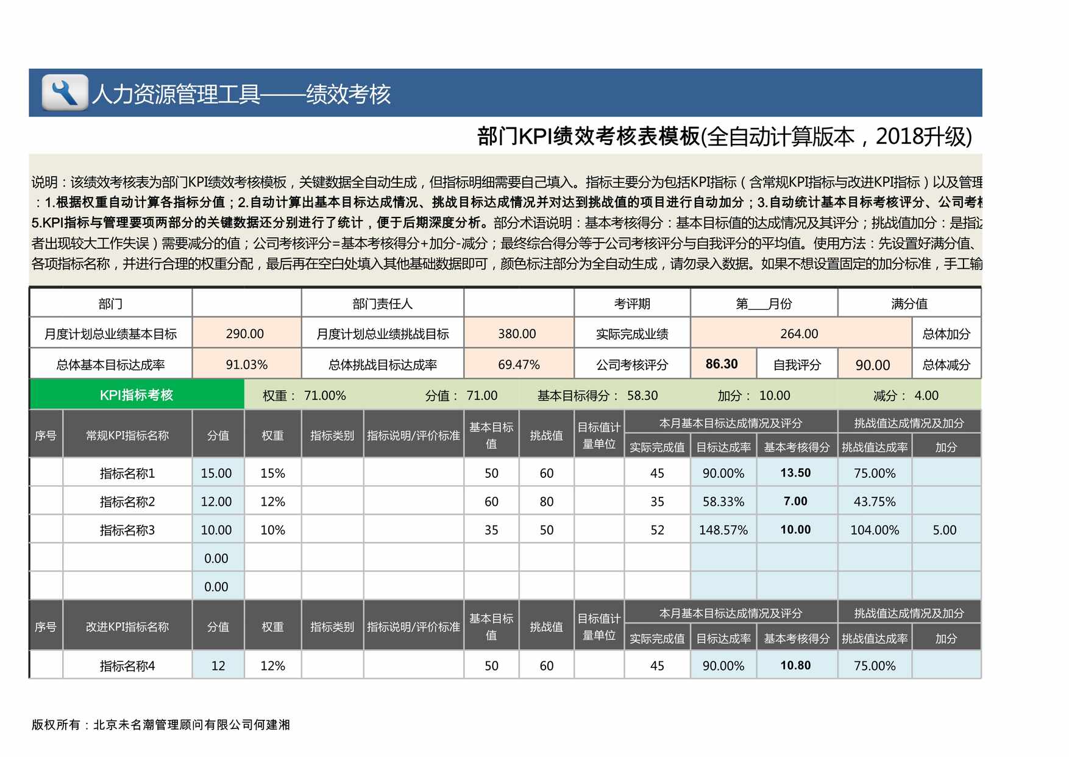
Task: Click challenge value 80 in 指标名称2 row
Action: 547,502
